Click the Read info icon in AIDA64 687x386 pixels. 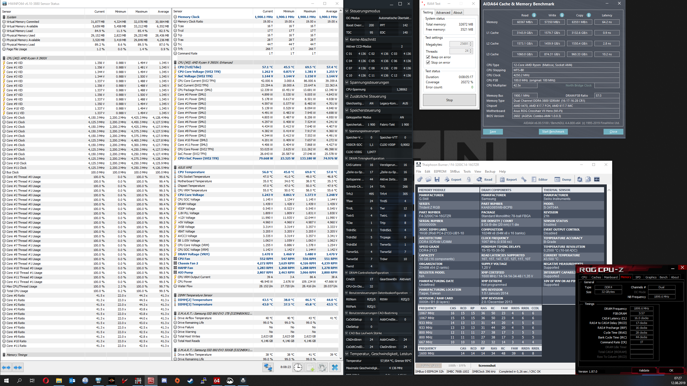[x=534, y=15]
